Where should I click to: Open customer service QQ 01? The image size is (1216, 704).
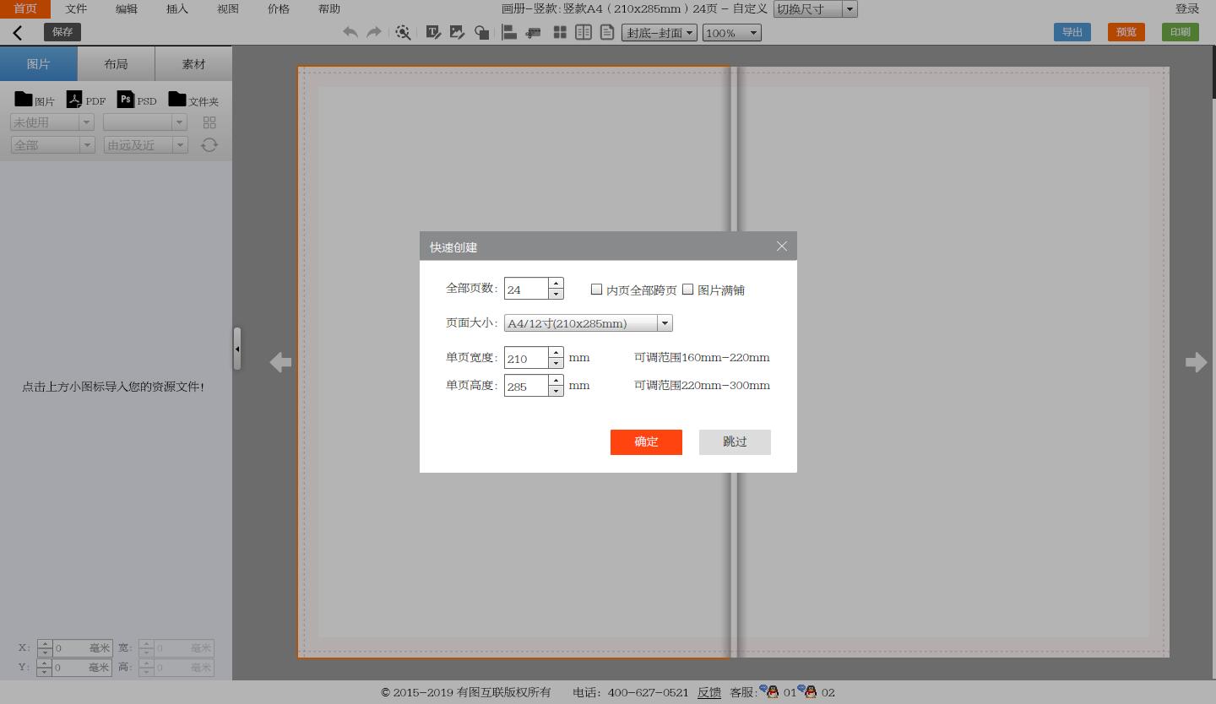coord(768,691)
